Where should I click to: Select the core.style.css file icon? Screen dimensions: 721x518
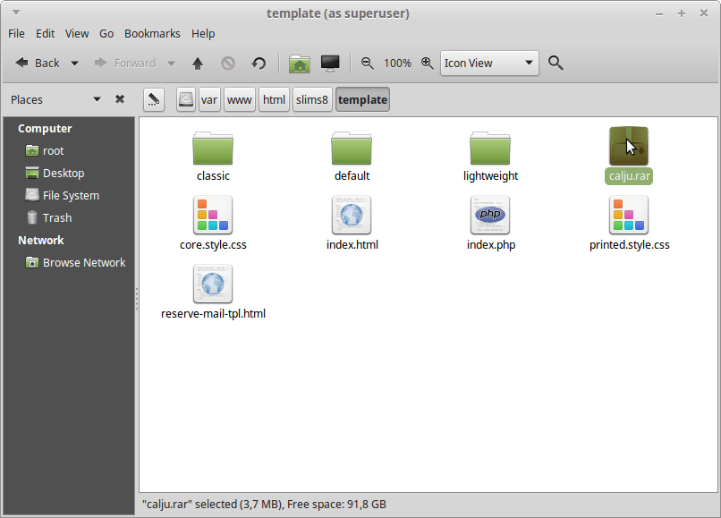(x=213, y=215)
